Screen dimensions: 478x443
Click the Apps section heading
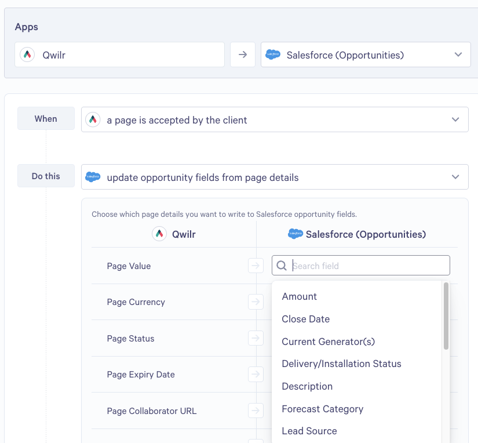click(27, 27)
